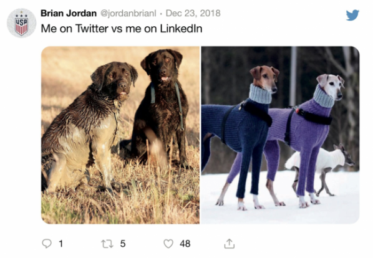The image size is (378, 258).
Task: Click the retweet count number 5
Action: [123, 244]
